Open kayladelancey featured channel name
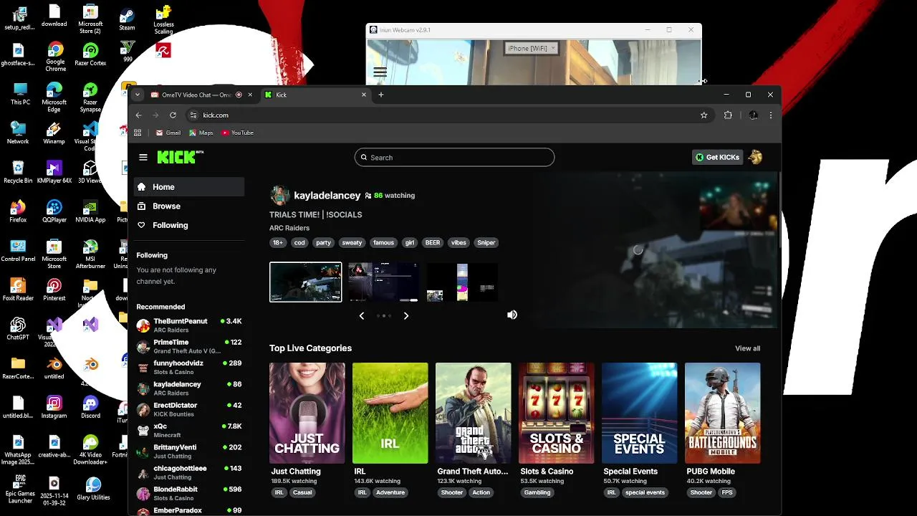Screen dimensions: 917x516 click(x=327, y=195)
